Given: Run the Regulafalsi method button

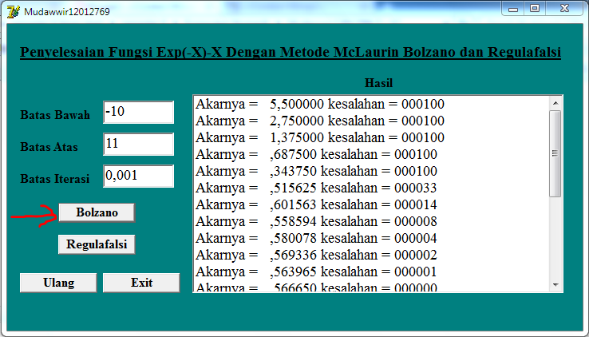Looking at the screenshot, I should [97, 244].
